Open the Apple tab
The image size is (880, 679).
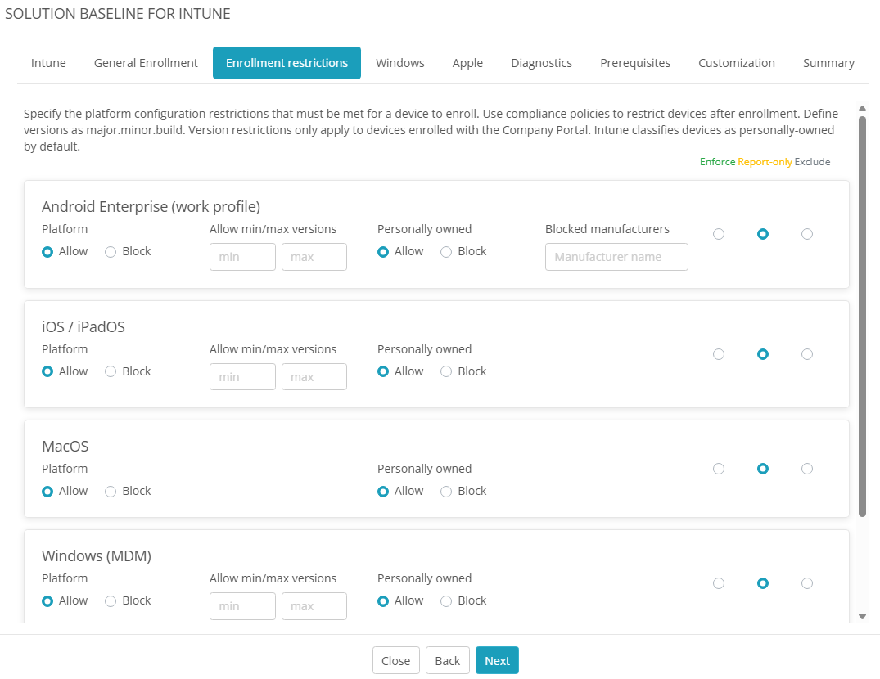tap(467, 63)
